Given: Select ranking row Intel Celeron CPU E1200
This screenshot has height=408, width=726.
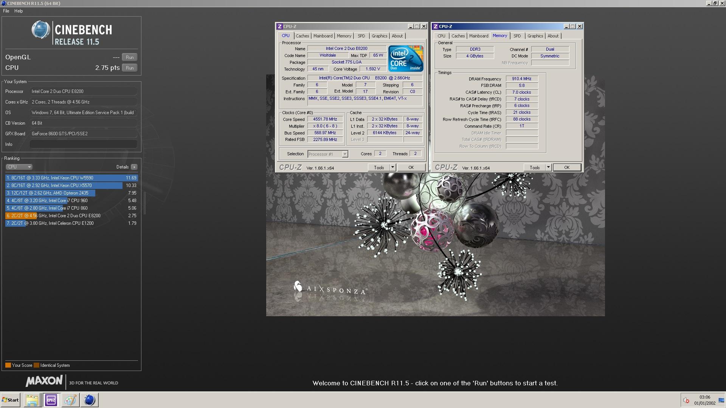Looking at the screenshot, I should point(71,223).
